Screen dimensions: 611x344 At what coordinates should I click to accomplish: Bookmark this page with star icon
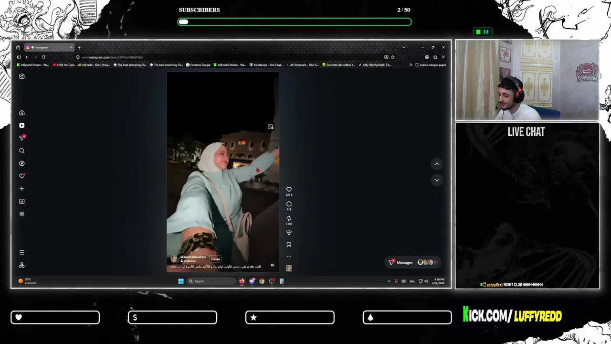(392, 57)
